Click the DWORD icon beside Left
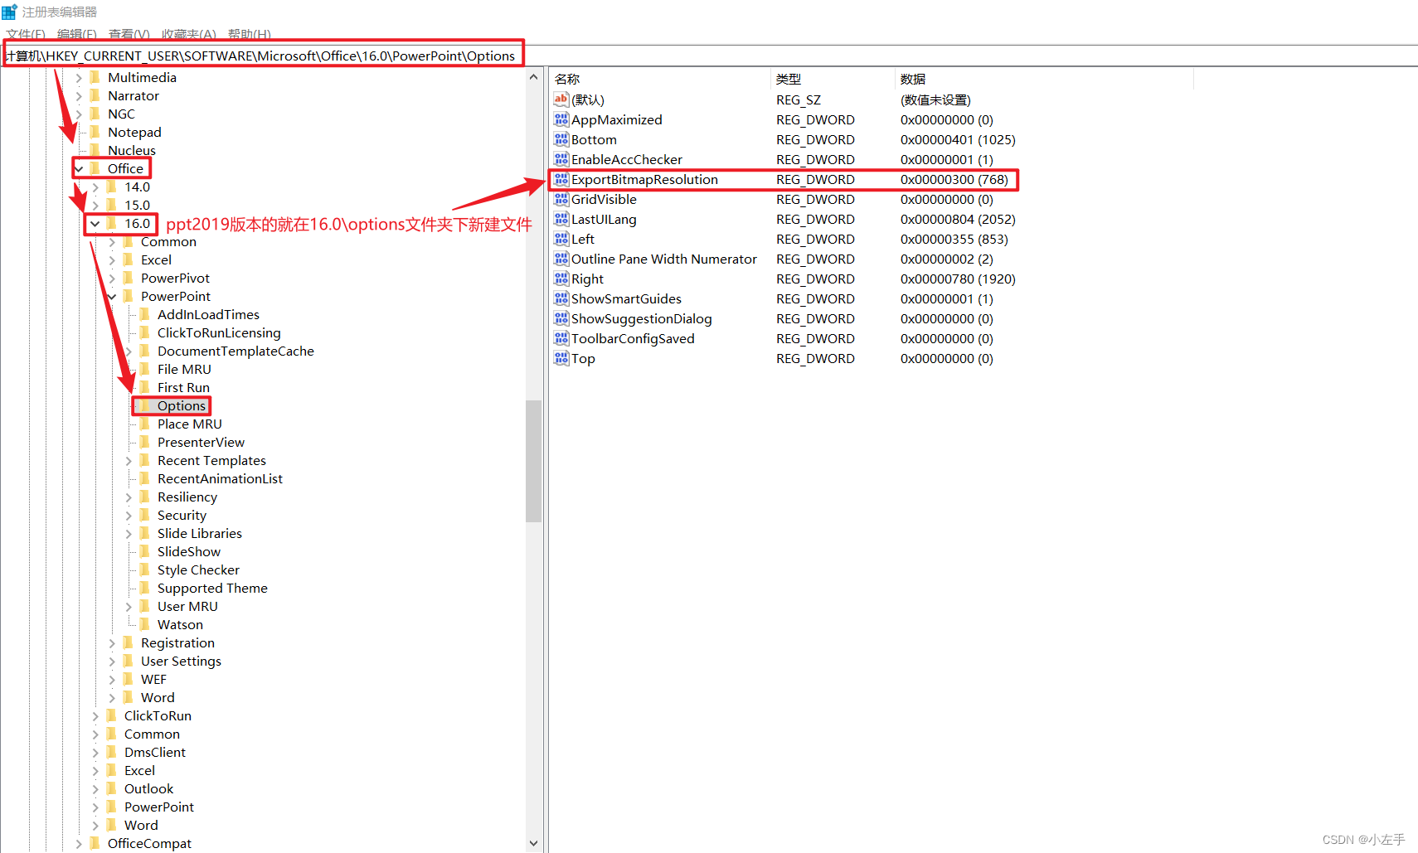Screen dimensions: 1418x853 coord(561,239)
